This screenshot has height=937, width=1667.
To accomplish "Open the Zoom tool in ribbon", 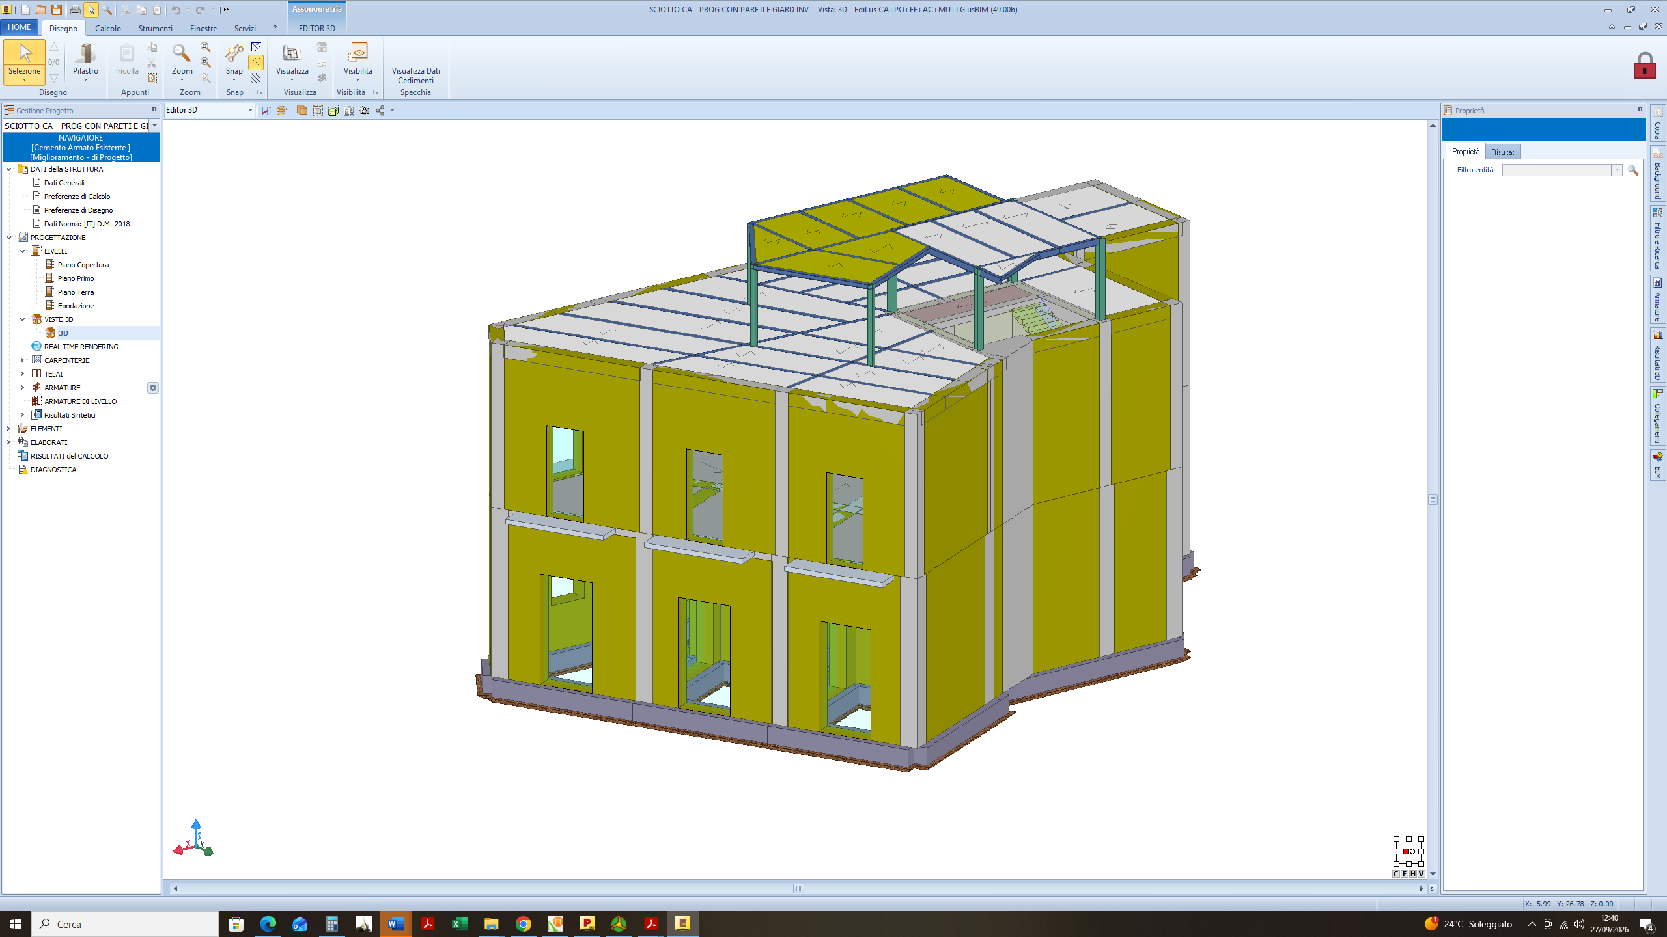I will 182,62.
